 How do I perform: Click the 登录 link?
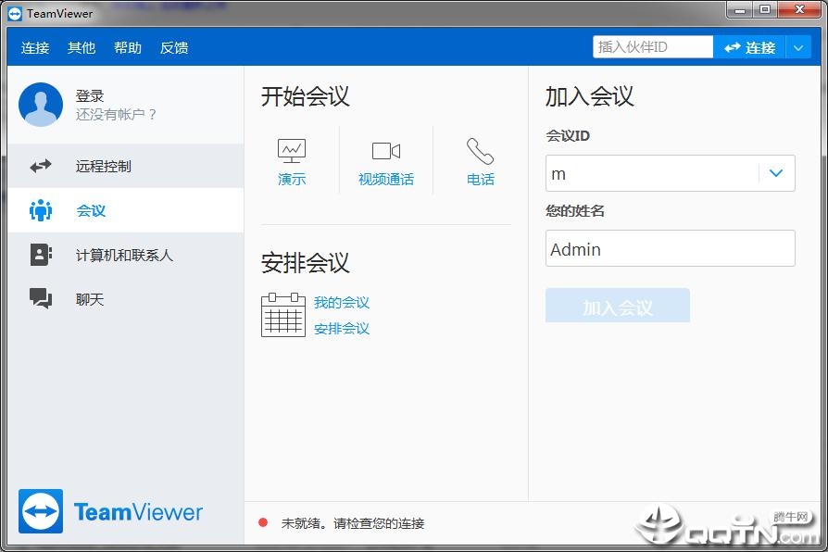click(90, 95)
